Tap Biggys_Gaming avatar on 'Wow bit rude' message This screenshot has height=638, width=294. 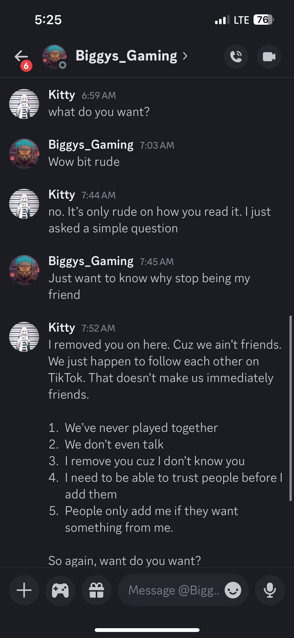[x=24, y=154]
